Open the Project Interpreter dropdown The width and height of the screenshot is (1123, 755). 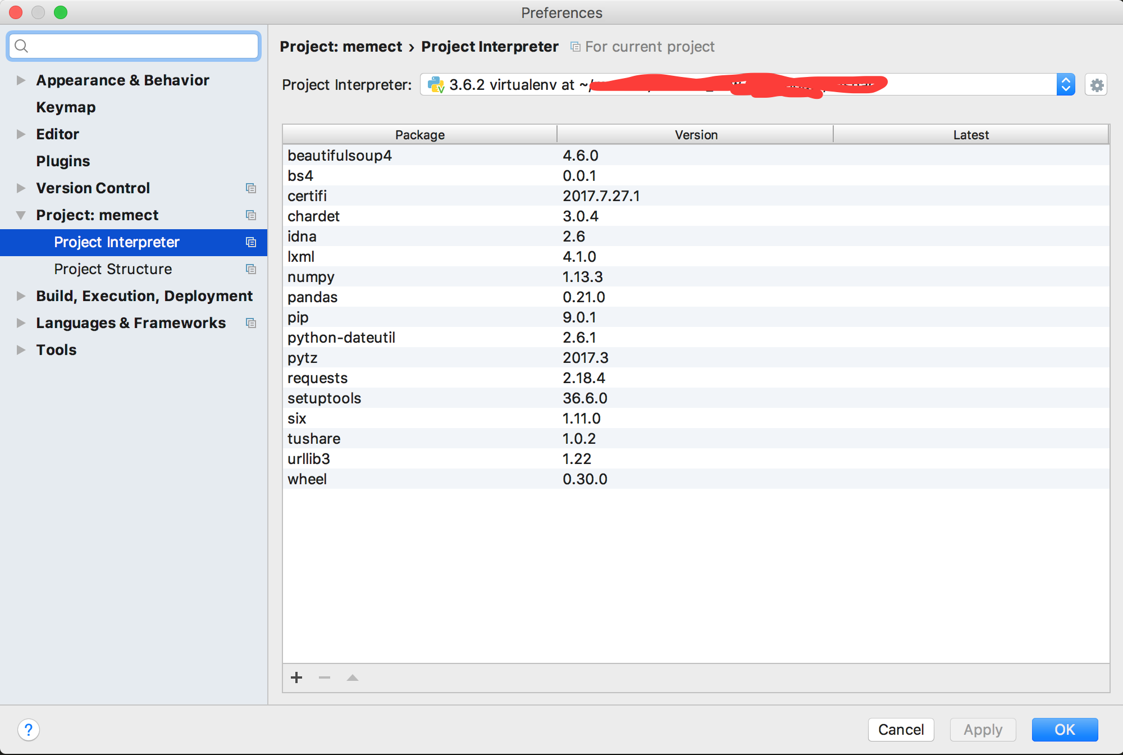tap(1065, 85)
